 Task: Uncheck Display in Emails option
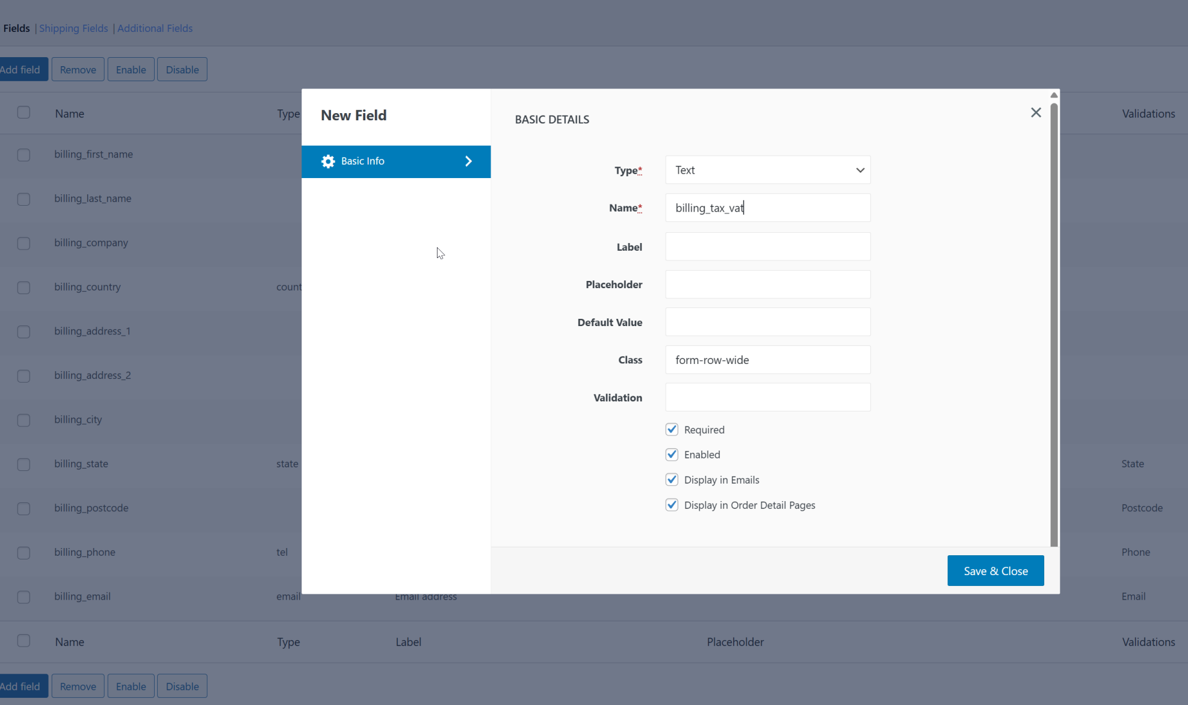click(672, 480)
